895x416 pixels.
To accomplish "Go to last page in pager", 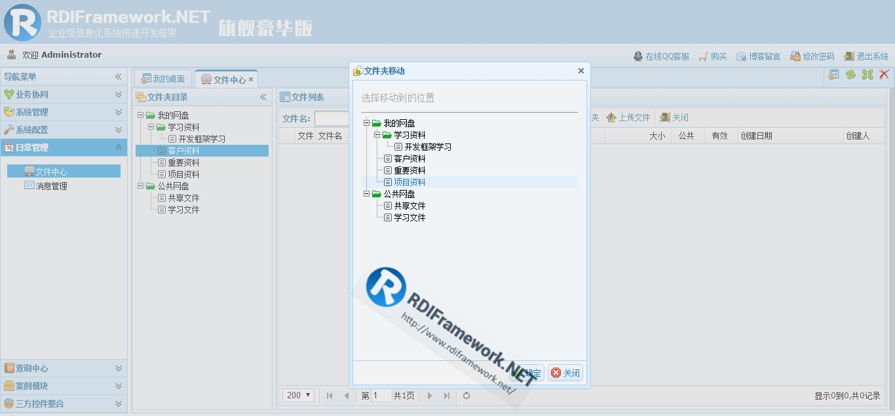I will (x=447, y=396).
